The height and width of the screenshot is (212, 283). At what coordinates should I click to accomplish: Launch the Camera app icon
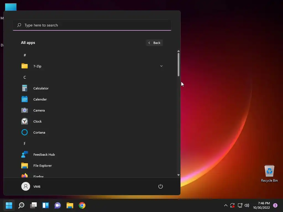click(x=25, y=110)
